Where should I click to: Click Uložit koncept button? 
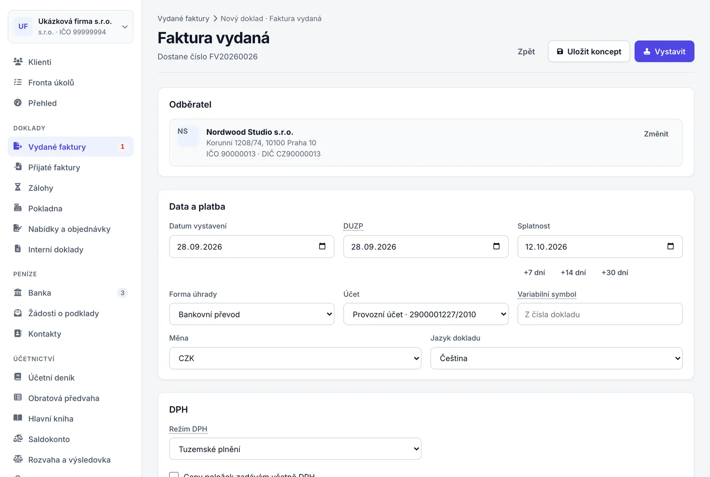click(x=589, y=51)
